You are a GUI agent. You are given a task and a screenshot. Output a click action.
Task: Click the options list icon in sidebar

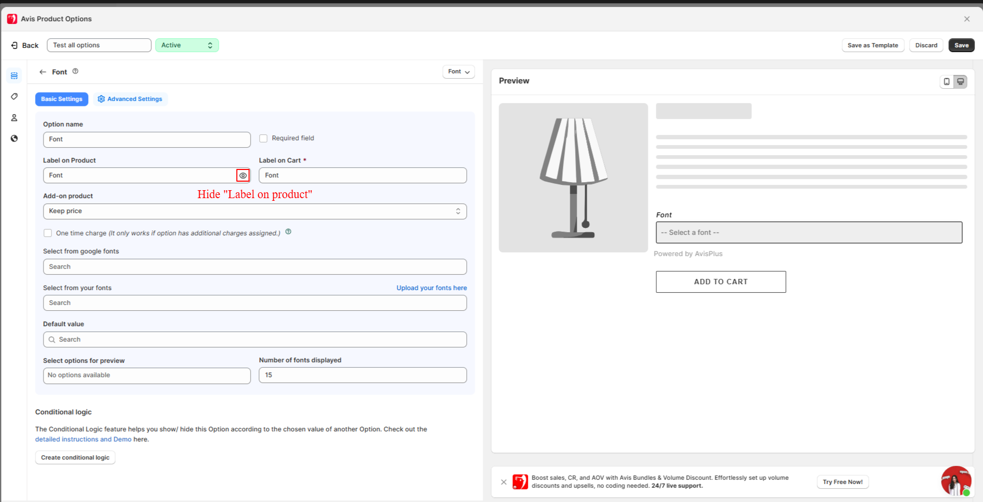click(14, 76)
